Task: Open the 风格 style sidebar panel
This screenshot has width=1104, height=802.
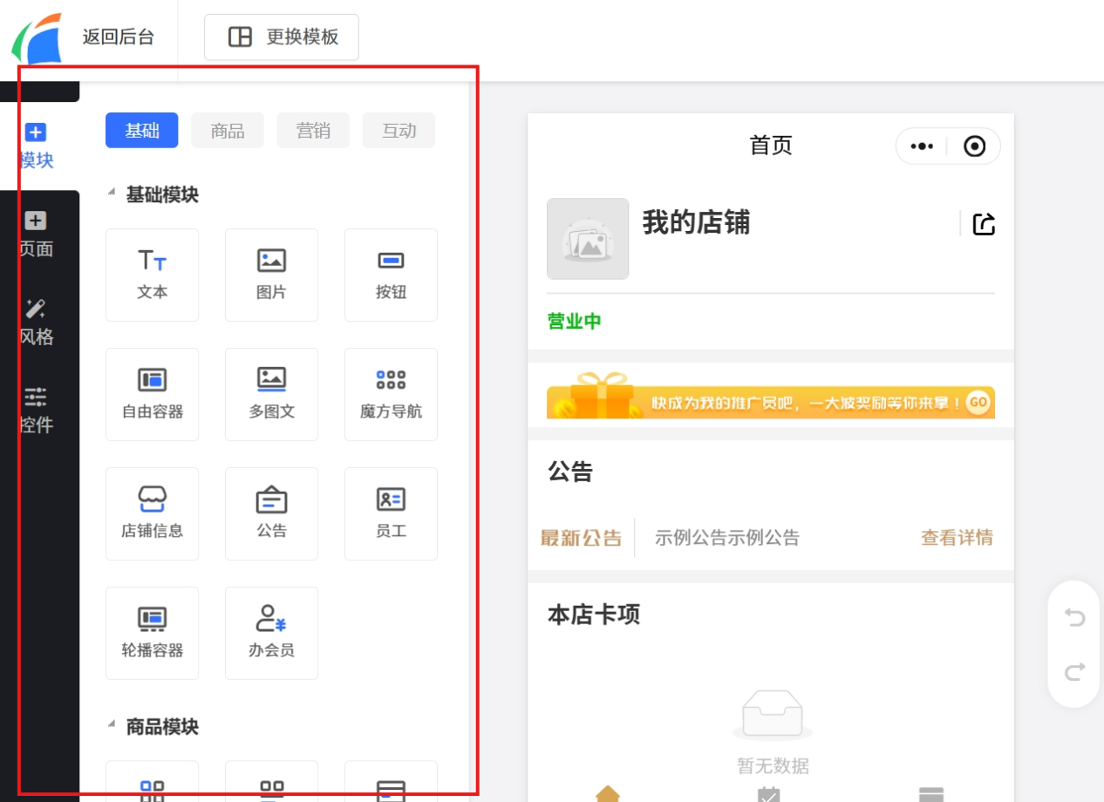Action: tap(37, 322)
